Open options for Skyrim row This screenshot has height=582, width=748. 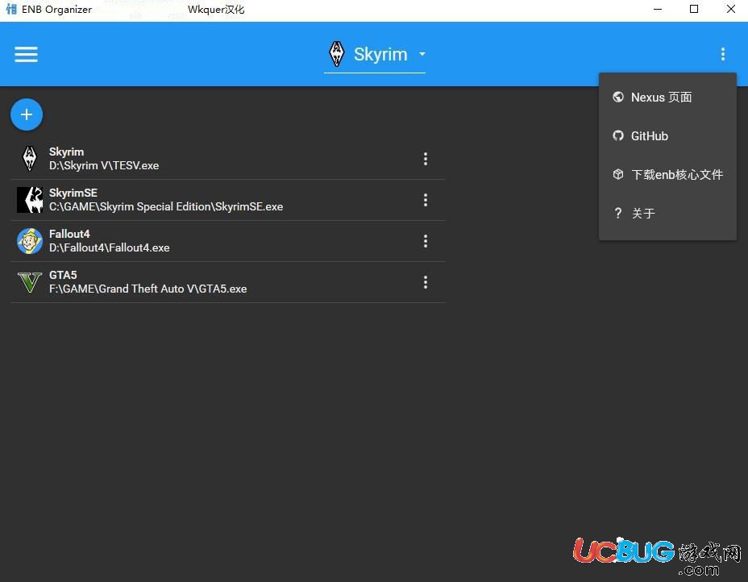point(426,159)
